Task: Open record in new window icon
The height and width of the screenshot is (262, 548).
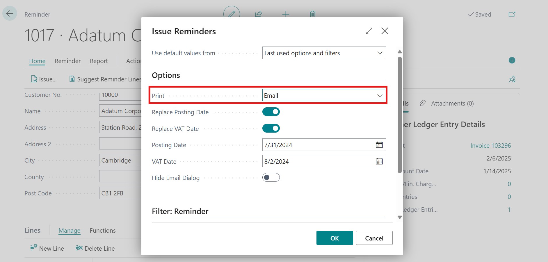Action: pos(512,14)
